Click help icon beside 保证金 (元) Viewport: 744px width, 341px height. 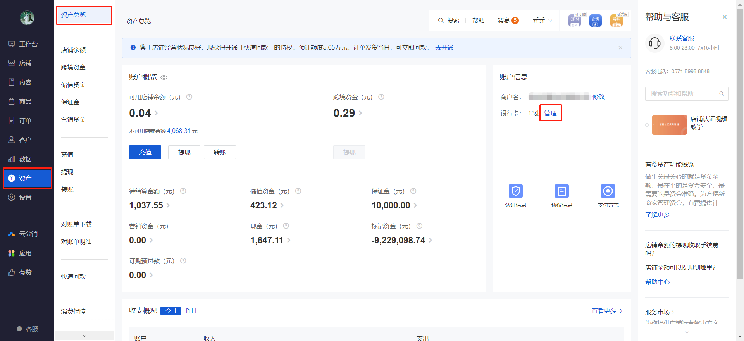(413, 191)
